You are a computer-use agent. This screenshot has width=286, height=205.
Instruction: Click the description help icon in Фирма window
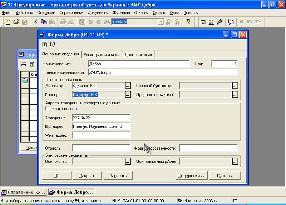point(44,45)
